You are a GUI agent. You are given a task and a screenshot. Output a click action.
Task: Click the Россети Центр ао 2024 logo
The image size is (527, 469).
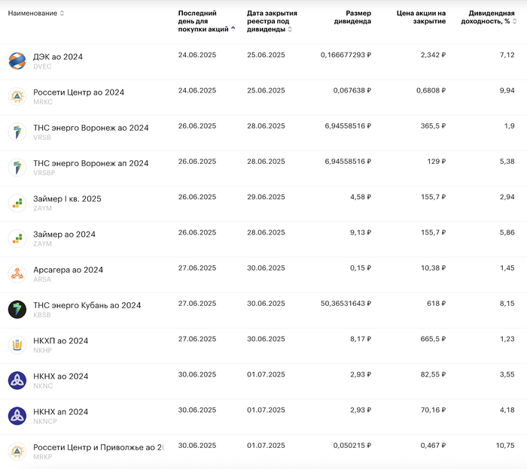pyautogui.click(x=17, y=96)
